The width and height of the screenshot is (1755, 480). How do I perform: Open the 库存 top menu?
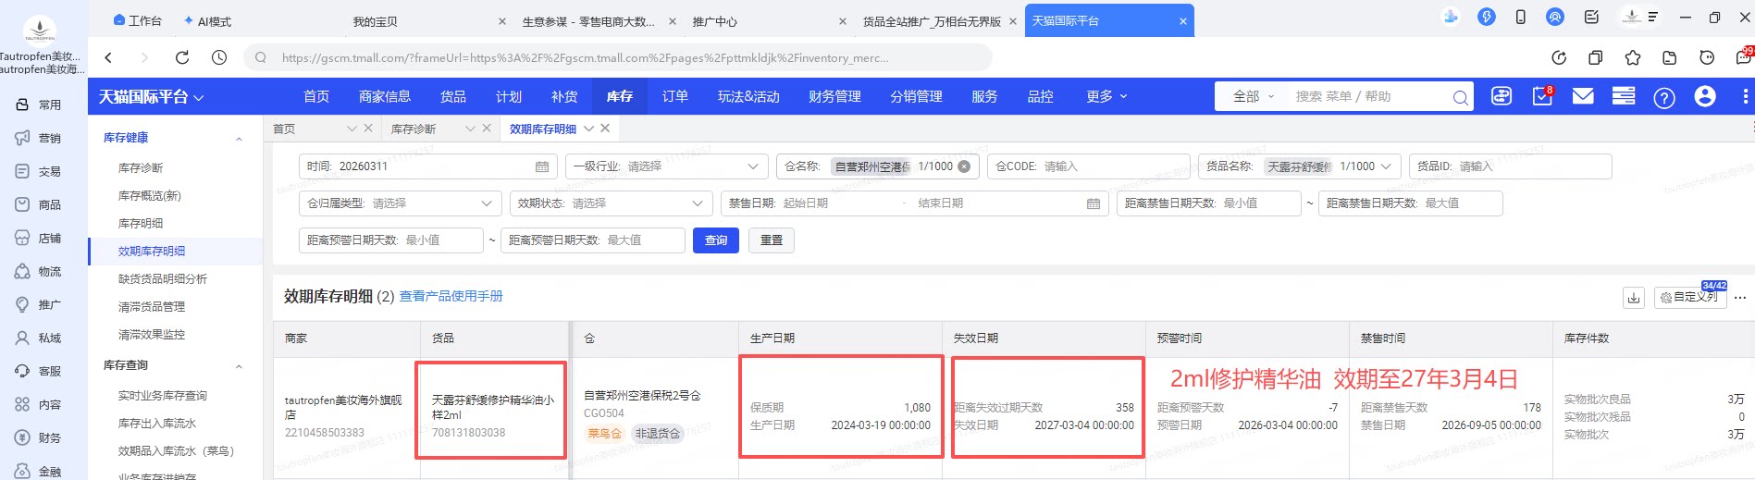click(x=620, y=96)
